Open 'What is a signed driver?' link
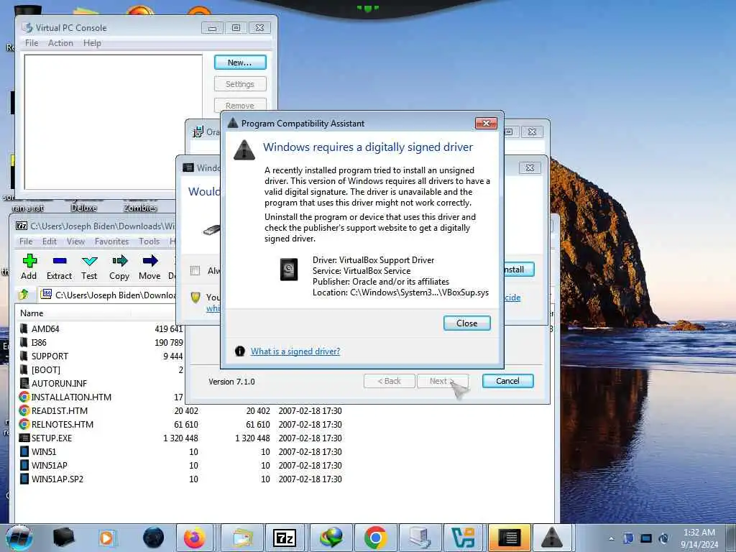The height and width of the screenshot is (552, 736). coord(295,351)
